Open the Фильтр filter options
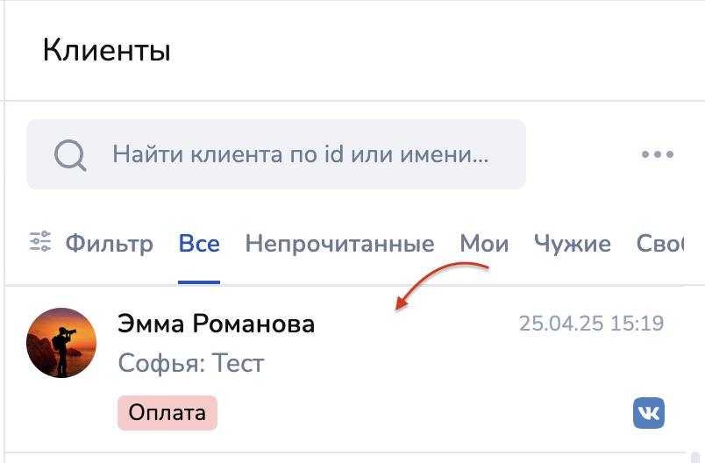The height and width of the screenshot is (463, 705). pos(109,243)
